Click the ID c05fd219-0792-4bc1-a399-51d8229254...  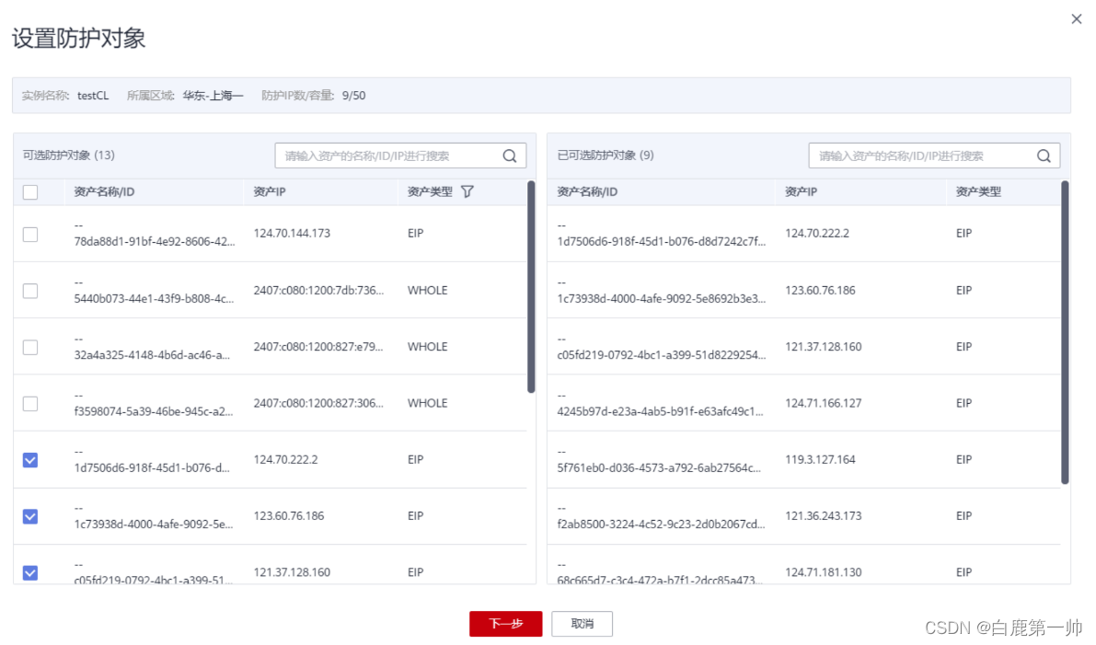pos(662,355)
